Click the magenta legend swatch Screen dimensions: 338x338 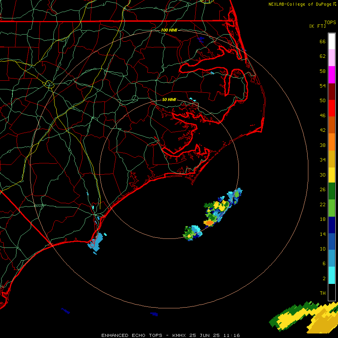pyautogui.click(x=332, y=75)
